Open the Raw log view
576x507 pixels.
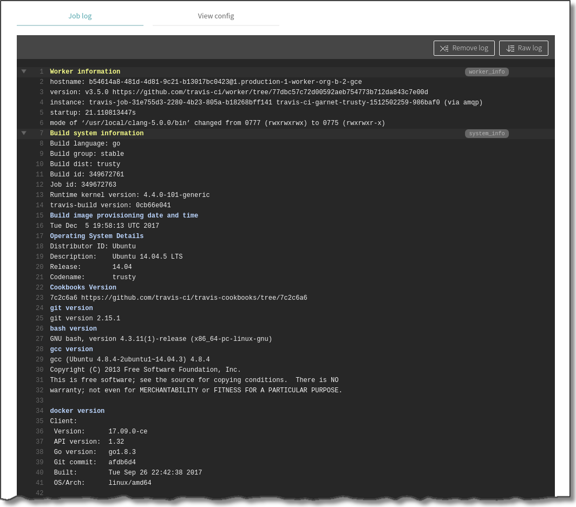(523, 48)
